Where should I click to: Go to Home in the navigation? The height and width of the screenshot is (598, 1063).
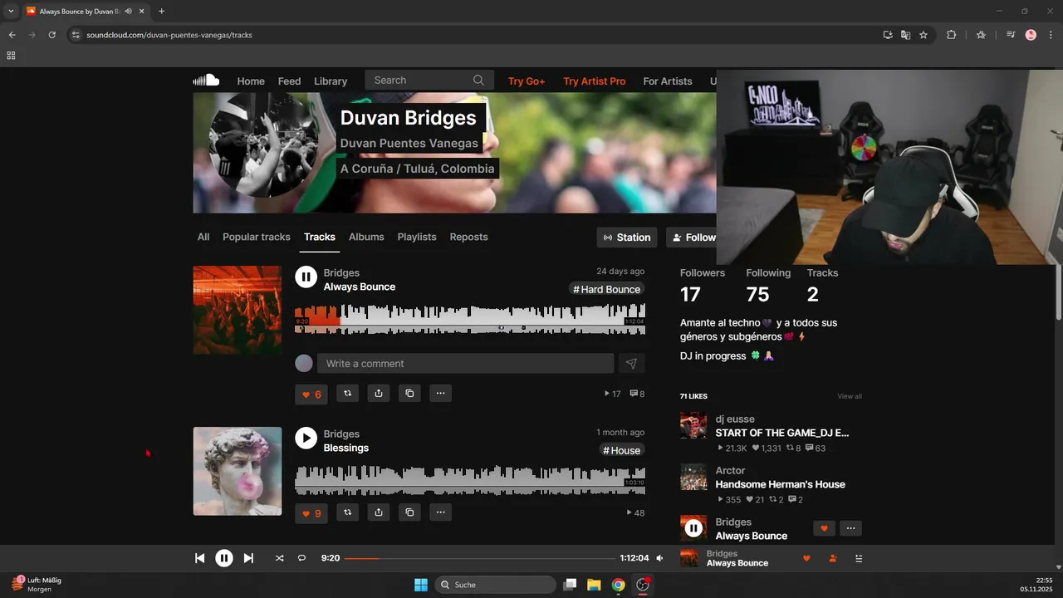pyautogui.click(x=251, y=81)
